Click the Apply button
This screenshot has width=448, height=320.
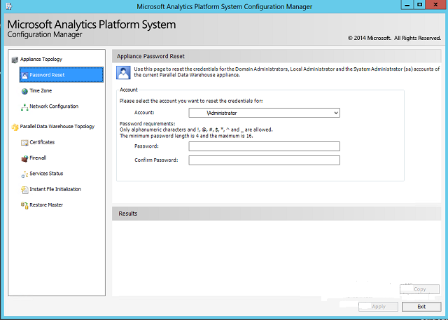pos(378,307)
